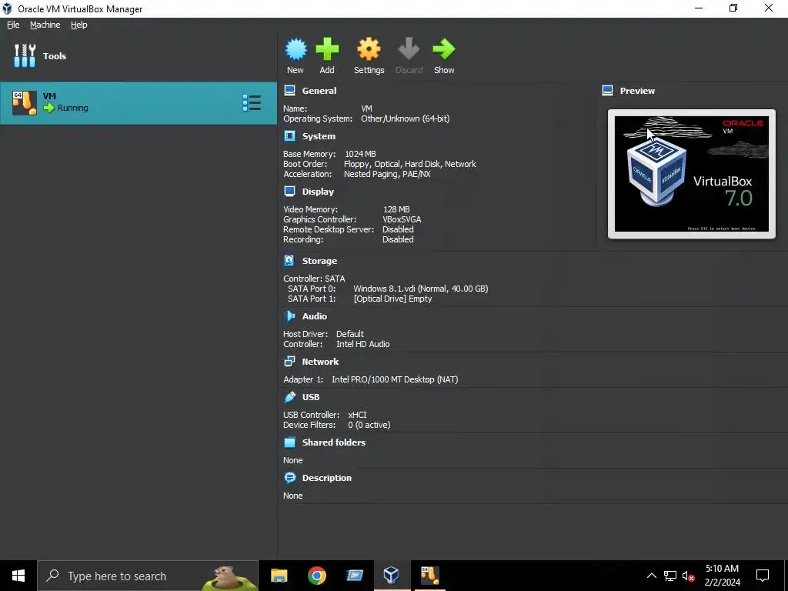Select the Running VM entry in list
This screenshot has height=591, width=788.
[x=139, y=103]
